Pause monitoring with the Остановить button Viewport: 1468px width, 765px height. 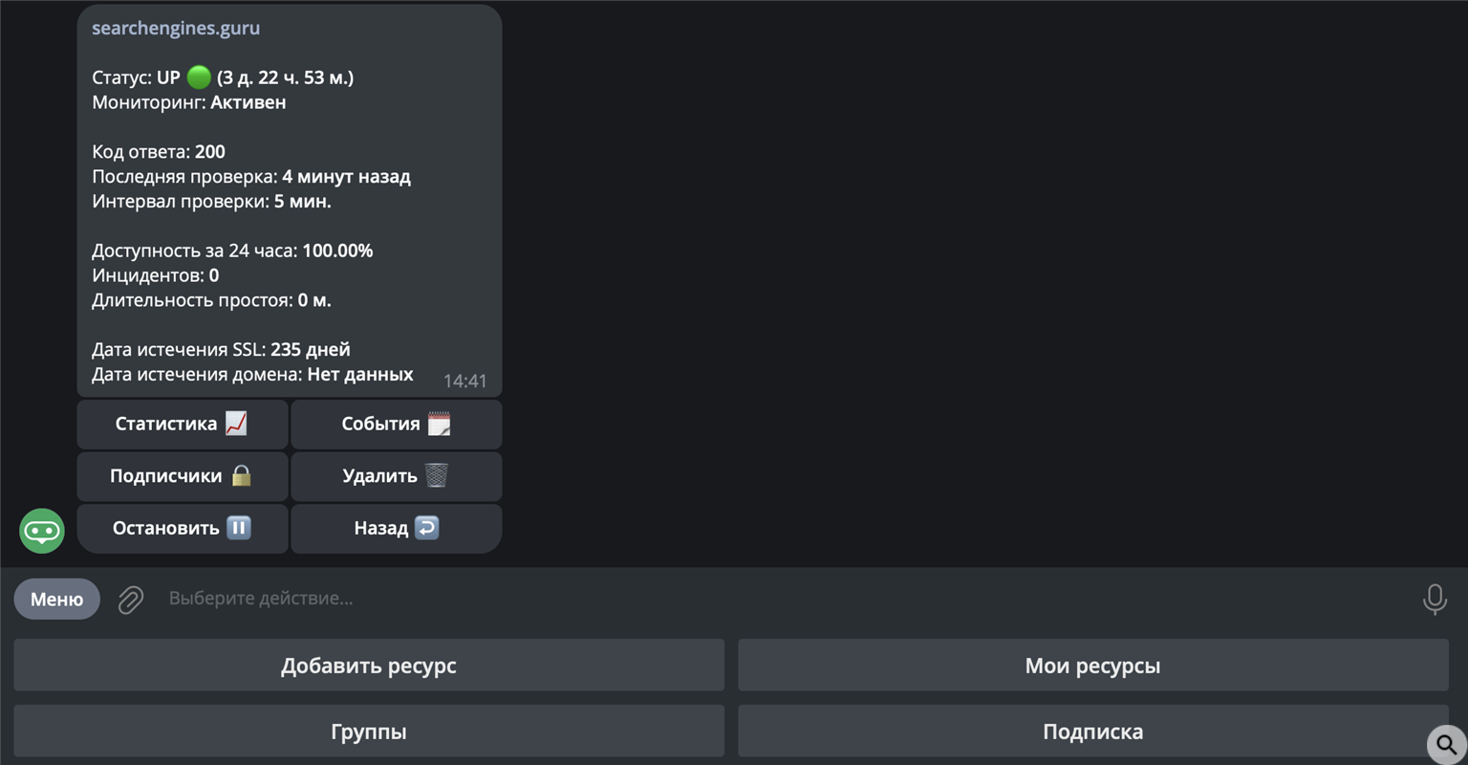[x=182, y=528]
